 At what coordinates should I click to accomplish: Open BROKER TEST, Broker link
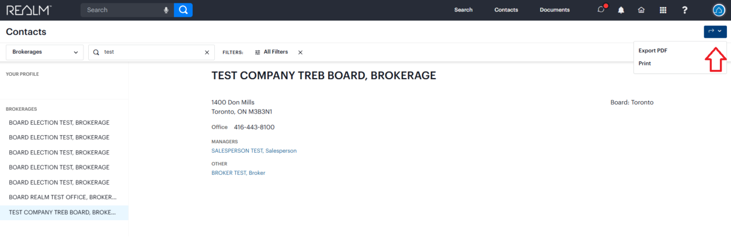point(238,173)
